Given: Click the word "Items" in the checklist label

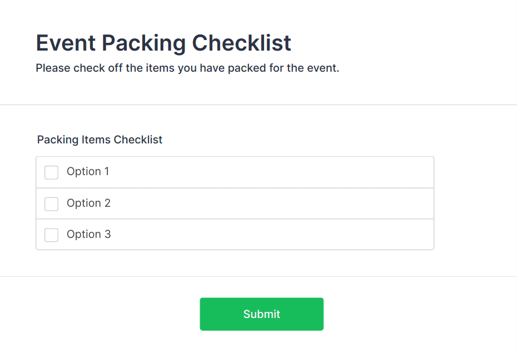Looking at the screenshot, I should [97, 140].
